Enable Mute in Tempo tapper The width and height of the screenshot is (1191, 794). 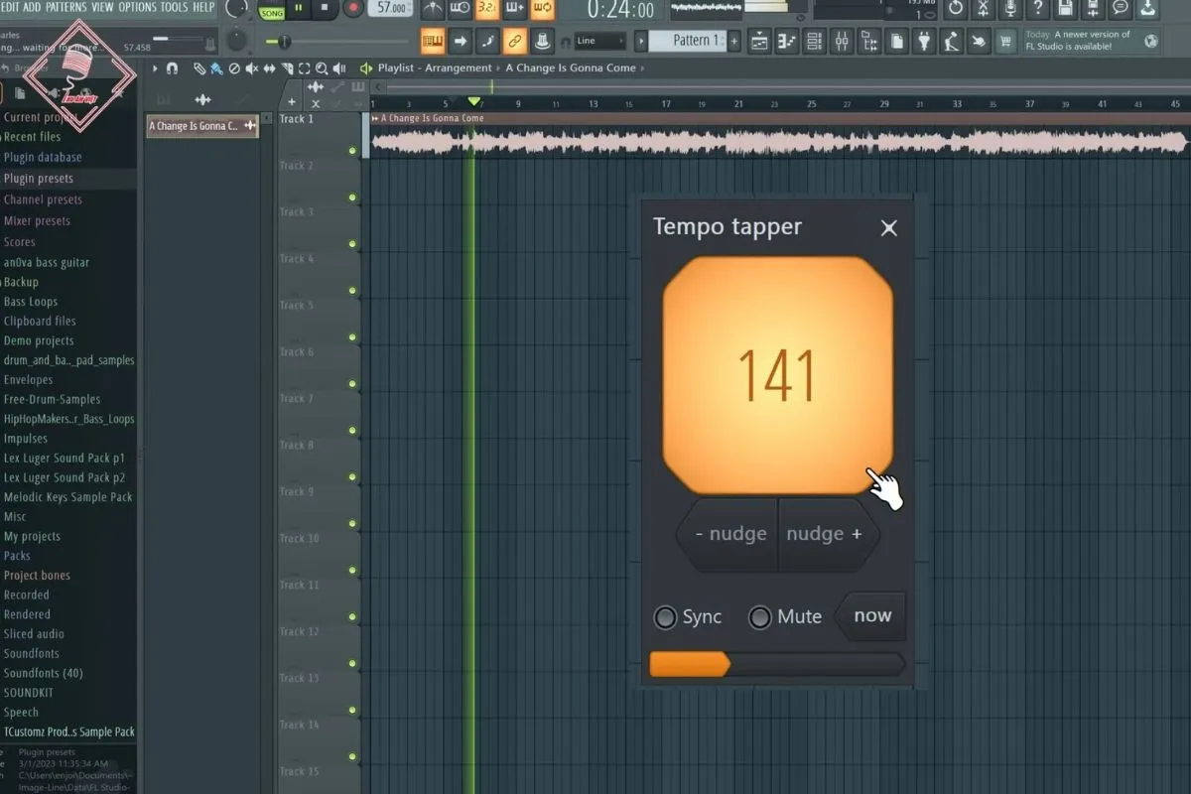click(760, 617)
